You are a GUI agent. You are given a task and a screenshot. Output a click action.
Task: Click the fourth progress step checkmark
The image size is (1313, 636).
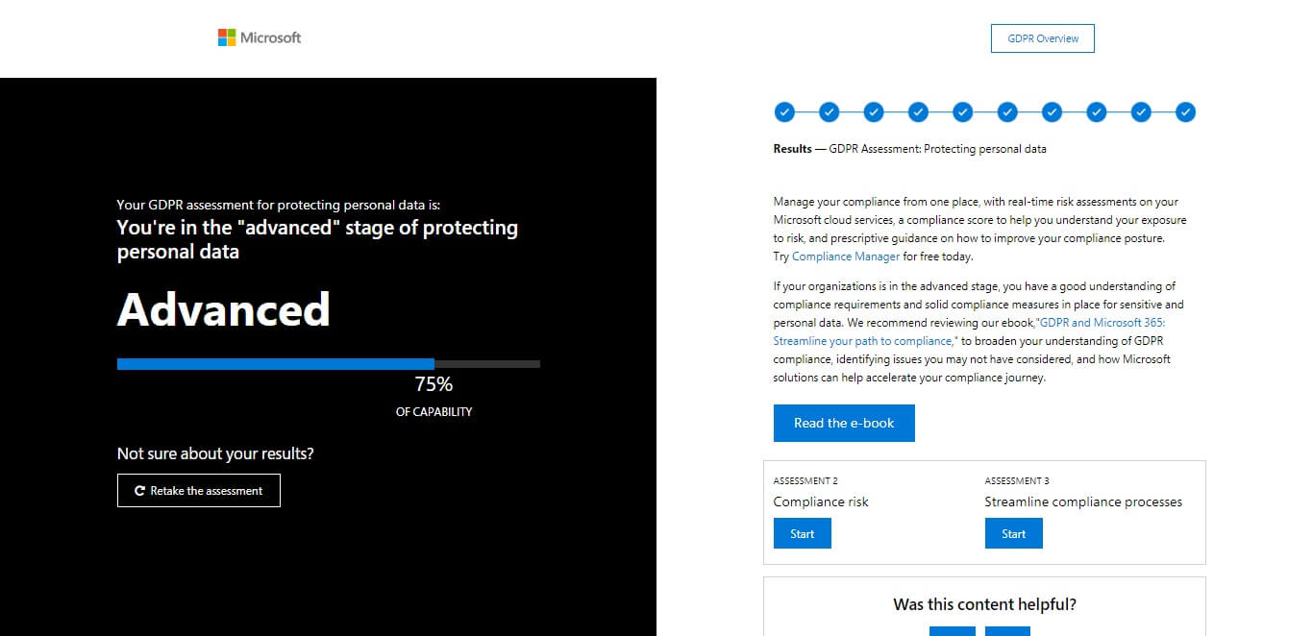(x=918, y=112)
